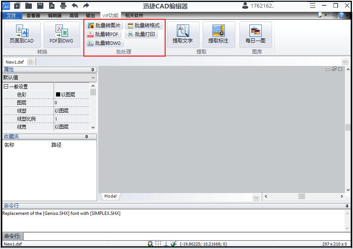Switch to the VIP功能 ribbon tab
Screen dimensions: 353x249
pyautogui.click(x=110, y=16)
